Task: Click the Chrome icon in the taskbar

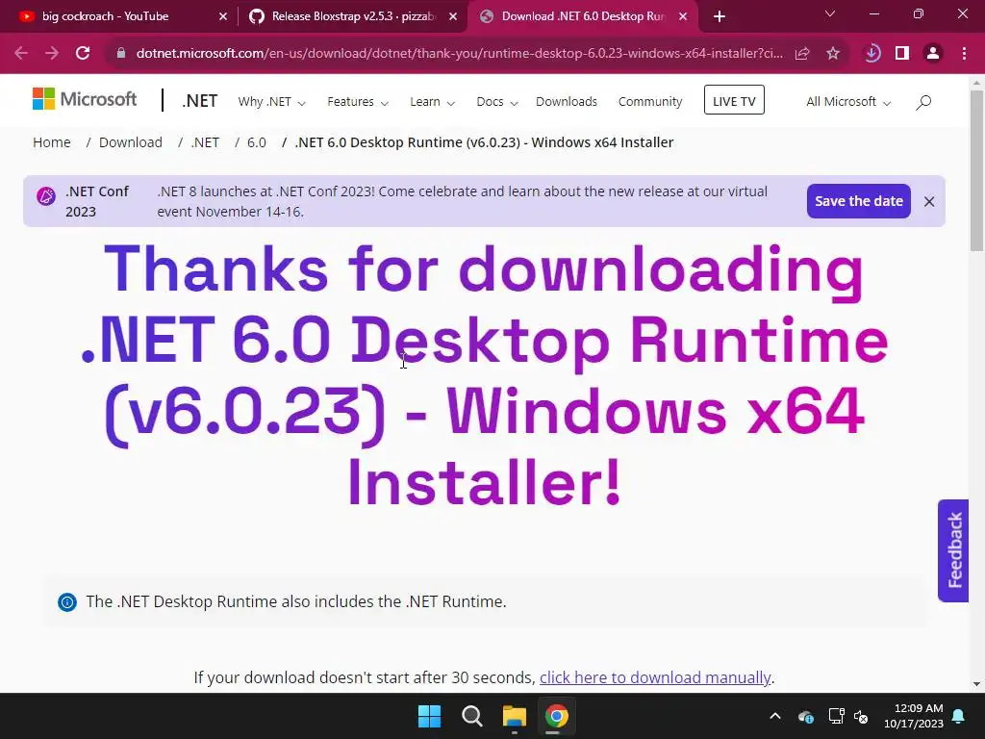Action: tap(557, 716)
